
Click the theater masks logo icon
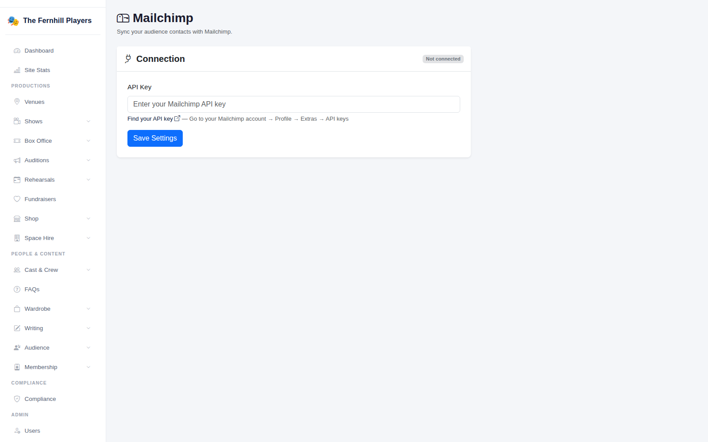click(13, 21)
